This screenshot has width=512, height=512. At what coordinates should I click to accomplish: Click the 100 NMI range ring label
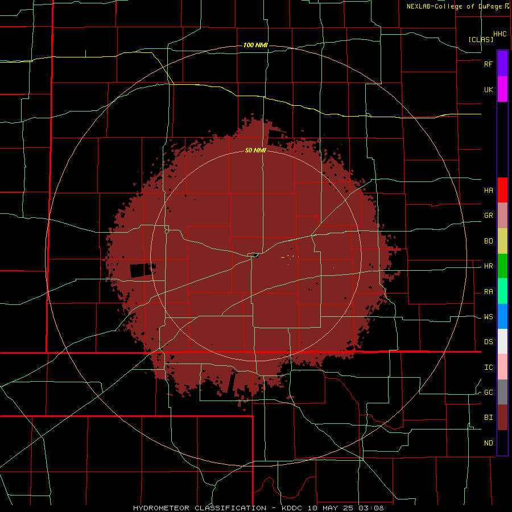[x=255, y=45]
